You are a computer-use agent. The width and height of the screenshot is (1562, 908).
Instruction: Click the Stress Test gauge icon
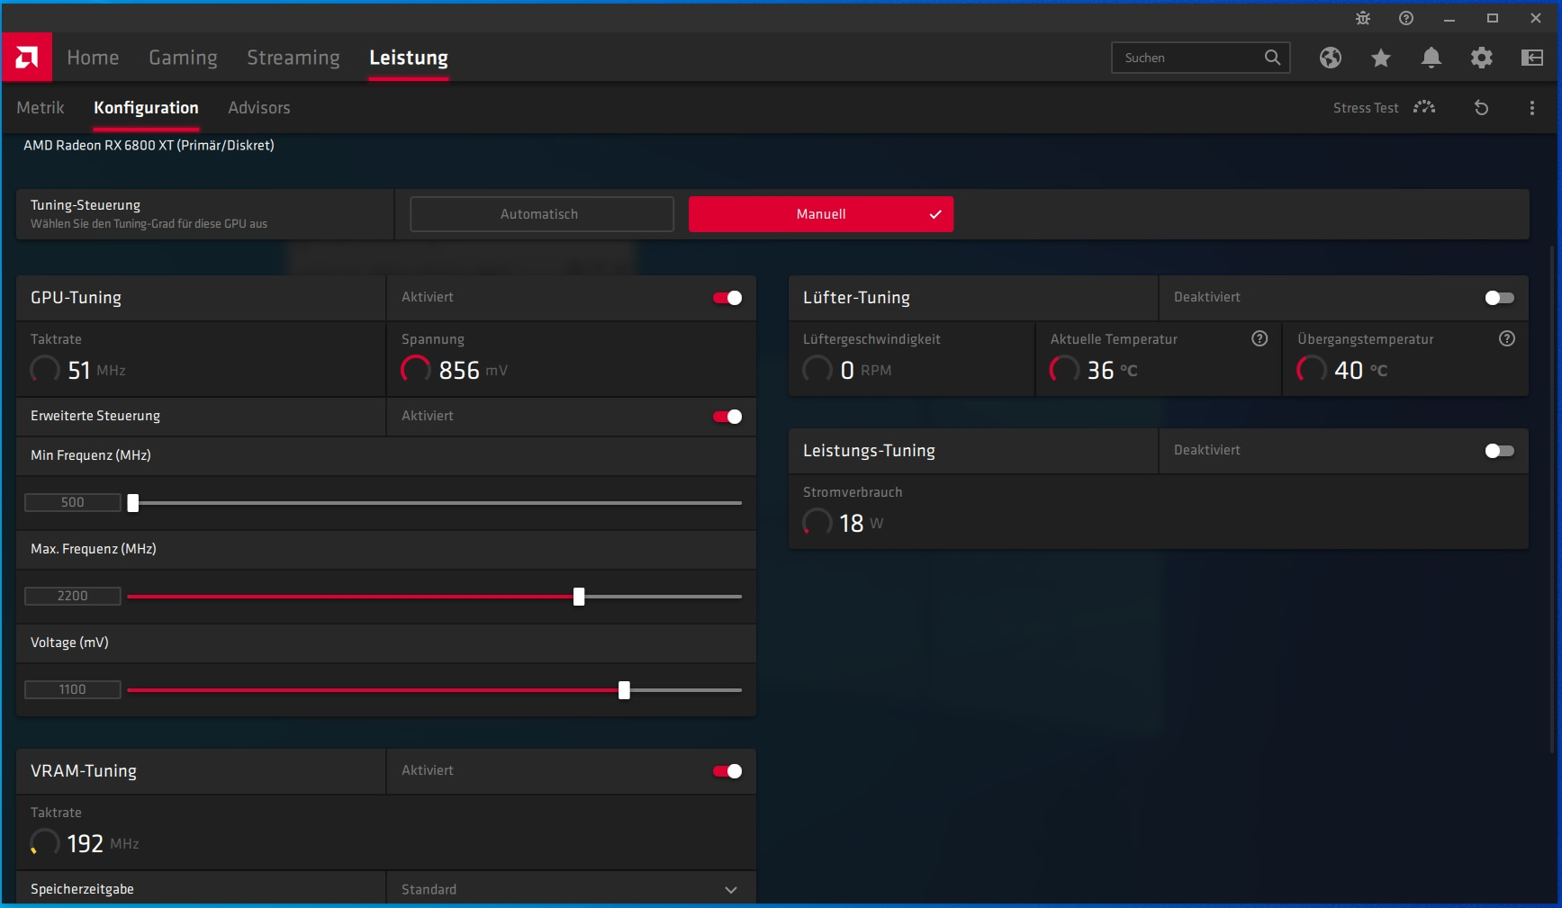(x=1424, y=107)
